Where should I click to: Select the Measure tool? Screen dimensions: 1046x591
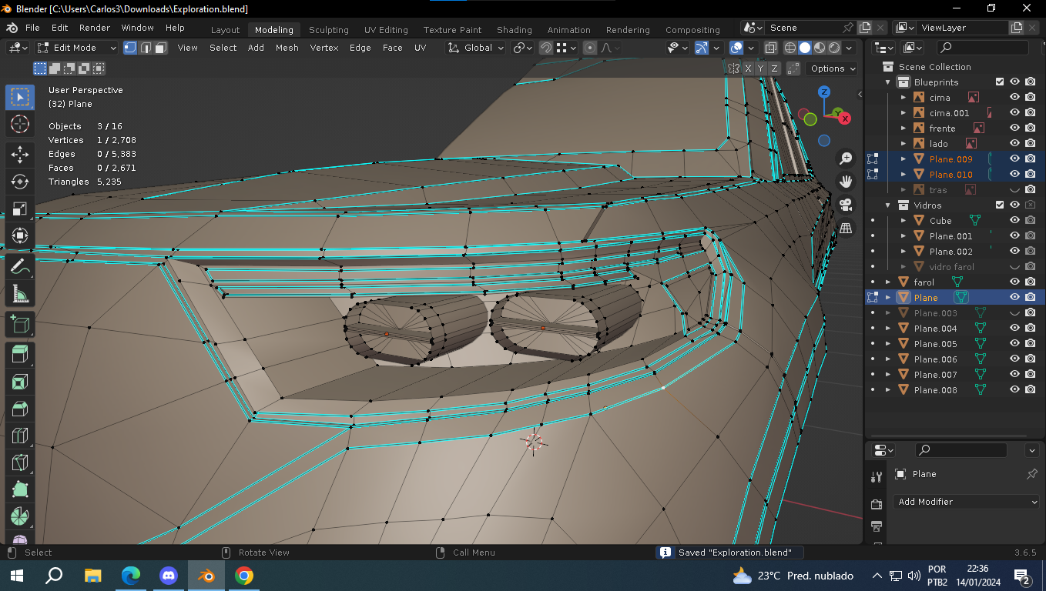pos(20,295)
